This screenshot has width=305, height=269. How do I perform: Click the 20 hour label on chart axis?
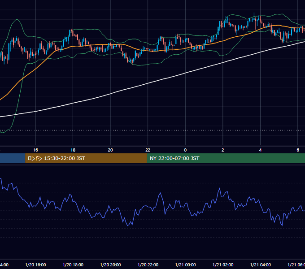(110, 150)
